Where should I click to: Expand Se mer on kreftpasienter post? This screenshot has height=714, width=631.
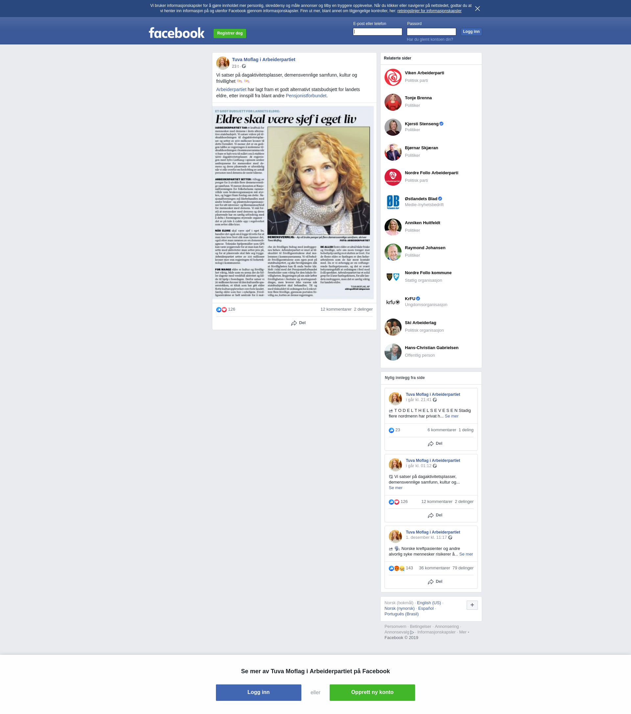(x=466, y=554)
